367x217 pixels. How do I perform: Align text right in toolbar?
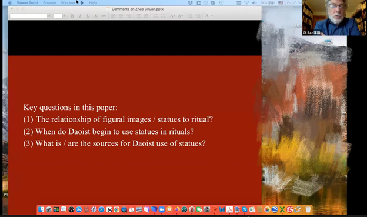129,16
